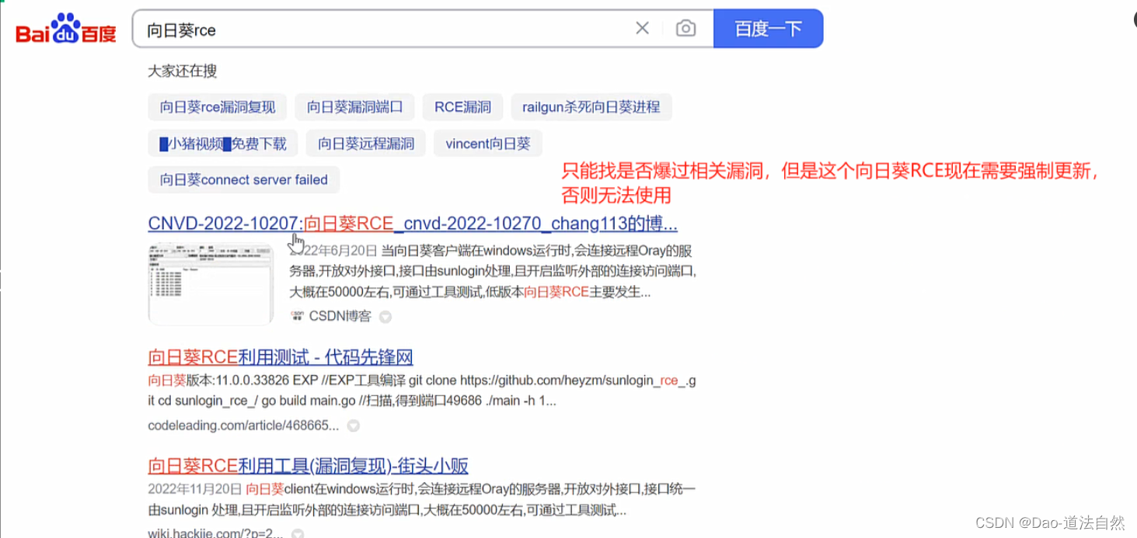Click the 百度一下 search button
This screenshot has width=1137, height=538.
coord(768,29)
